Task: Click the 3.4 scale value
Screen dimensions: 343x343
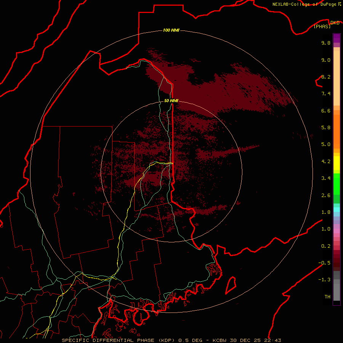Action: coord(326,178)
